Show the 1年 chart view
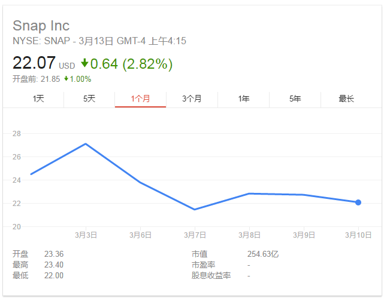Viewport: 390px width, 298px height. [243, 99]
